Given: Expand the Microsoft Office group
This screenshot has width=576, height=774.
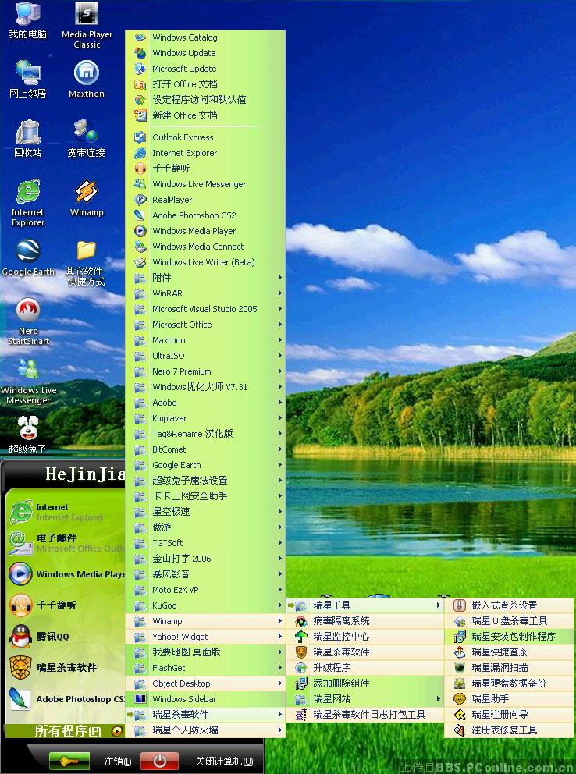Looking at the screenshot, I should [205, 325].
